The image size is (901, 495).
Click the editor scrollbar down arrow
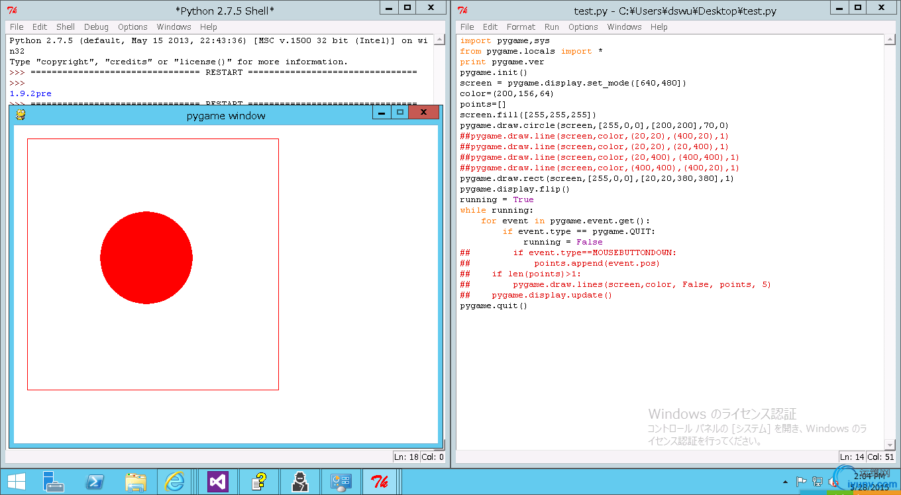pos(890,444)
